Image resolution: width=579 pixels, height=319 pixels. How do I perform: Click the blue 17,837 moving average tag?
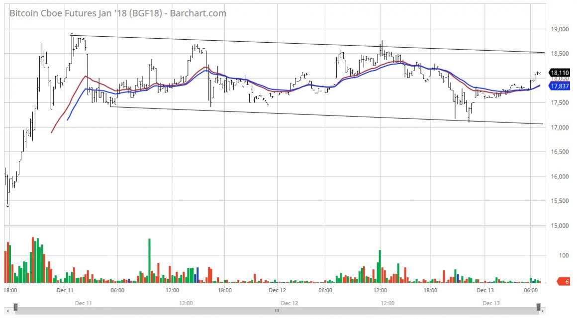pyautogui.click(x=559, y=86)
